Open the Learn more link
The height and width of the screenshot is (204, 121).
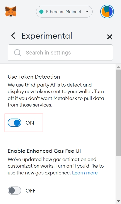click(x=85, y=173)
